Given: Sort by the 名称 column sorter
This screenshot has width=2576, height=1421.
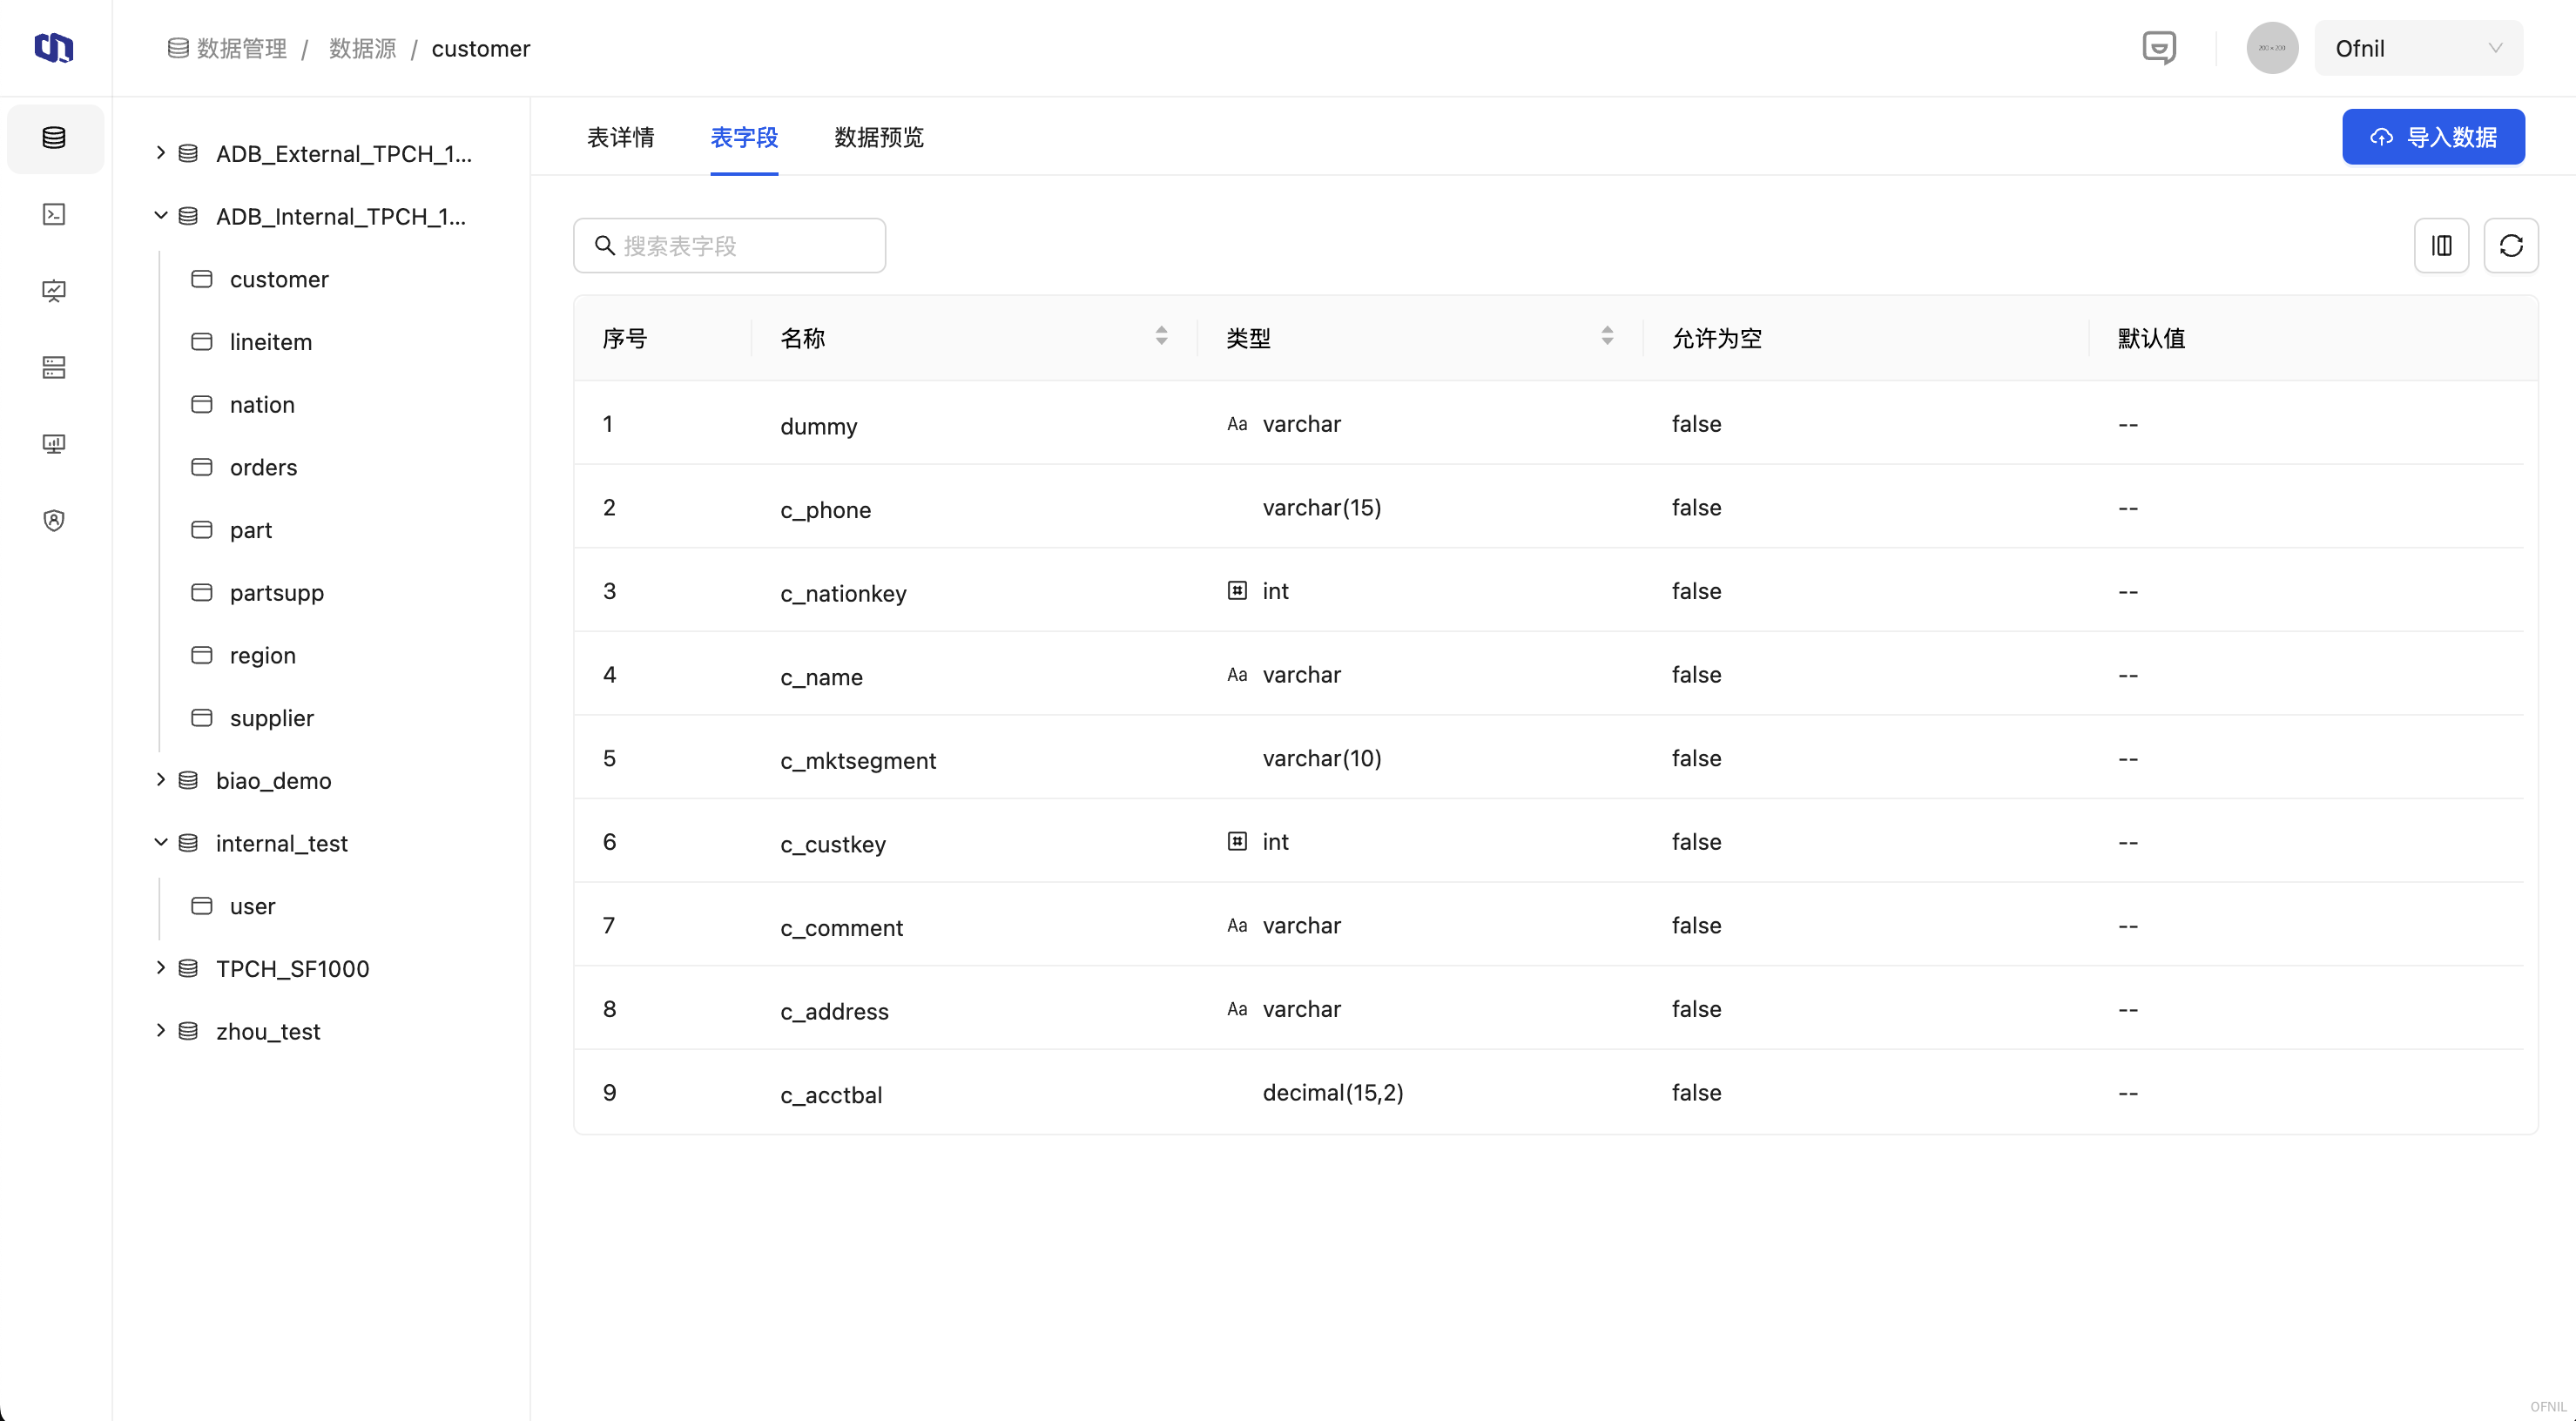Looking at the screenshot, I should [x=1161, y=337].
